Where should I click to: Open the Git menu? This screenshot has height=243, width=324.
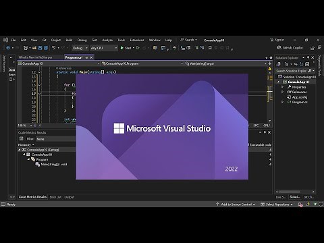pos(45,40)
